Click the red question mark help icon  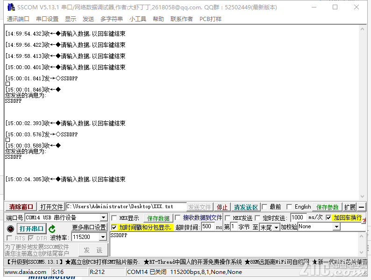(x=364, y=221)
